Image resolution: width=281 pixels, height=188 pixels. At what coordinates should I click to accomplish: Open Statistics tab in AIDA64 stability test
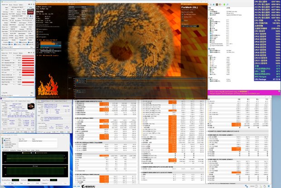(x=38, y=150)
